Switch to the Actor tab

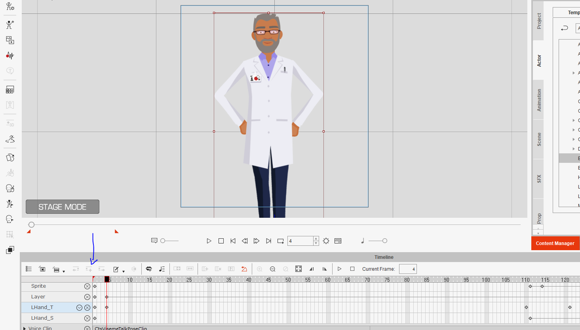pos(538,60)
